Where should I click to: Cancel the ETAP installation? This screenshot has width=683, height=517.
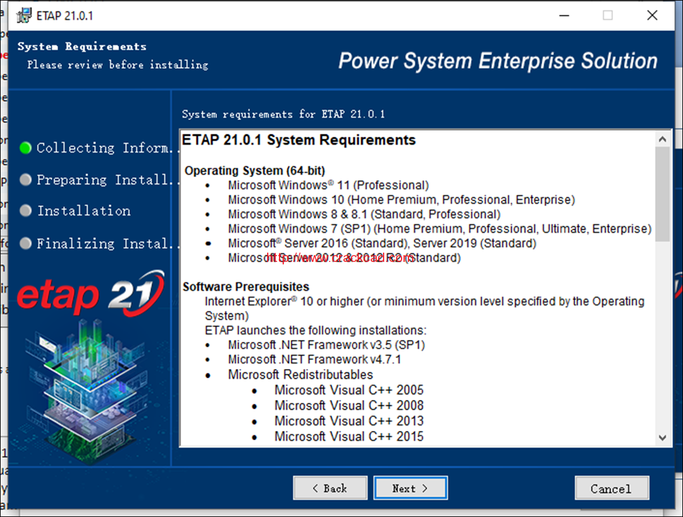click(612, 489)
